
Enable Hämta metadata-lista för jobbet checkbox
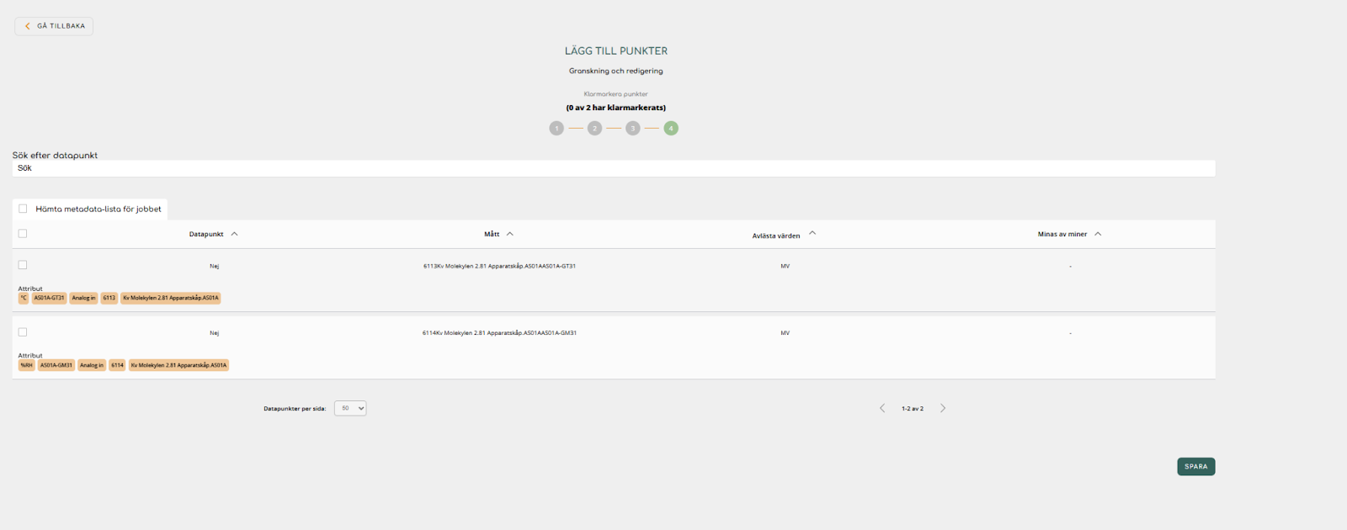[23, 209]
